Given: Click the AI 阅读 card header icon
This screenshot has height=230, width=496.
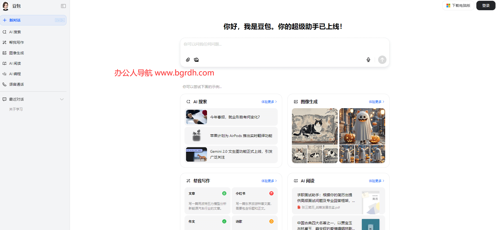Looking at the screenshot, I should pos(296,181).
